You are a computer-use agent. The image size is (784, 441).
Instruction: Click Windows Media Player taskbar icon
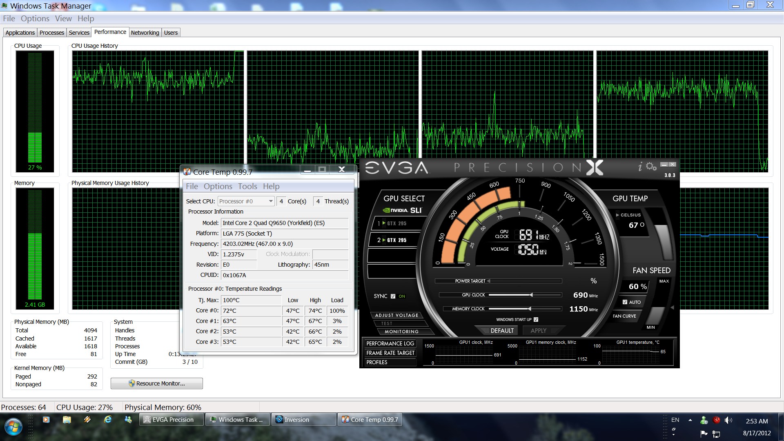click(46, 419)
